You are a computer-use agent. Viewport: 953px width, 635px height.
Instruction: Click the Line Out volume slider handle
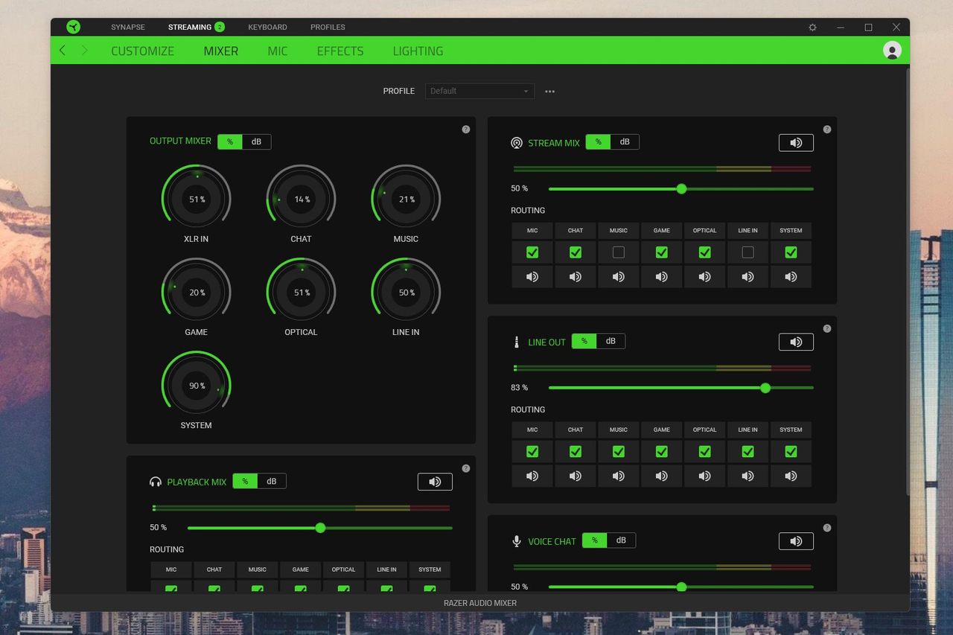coord(765,388)
